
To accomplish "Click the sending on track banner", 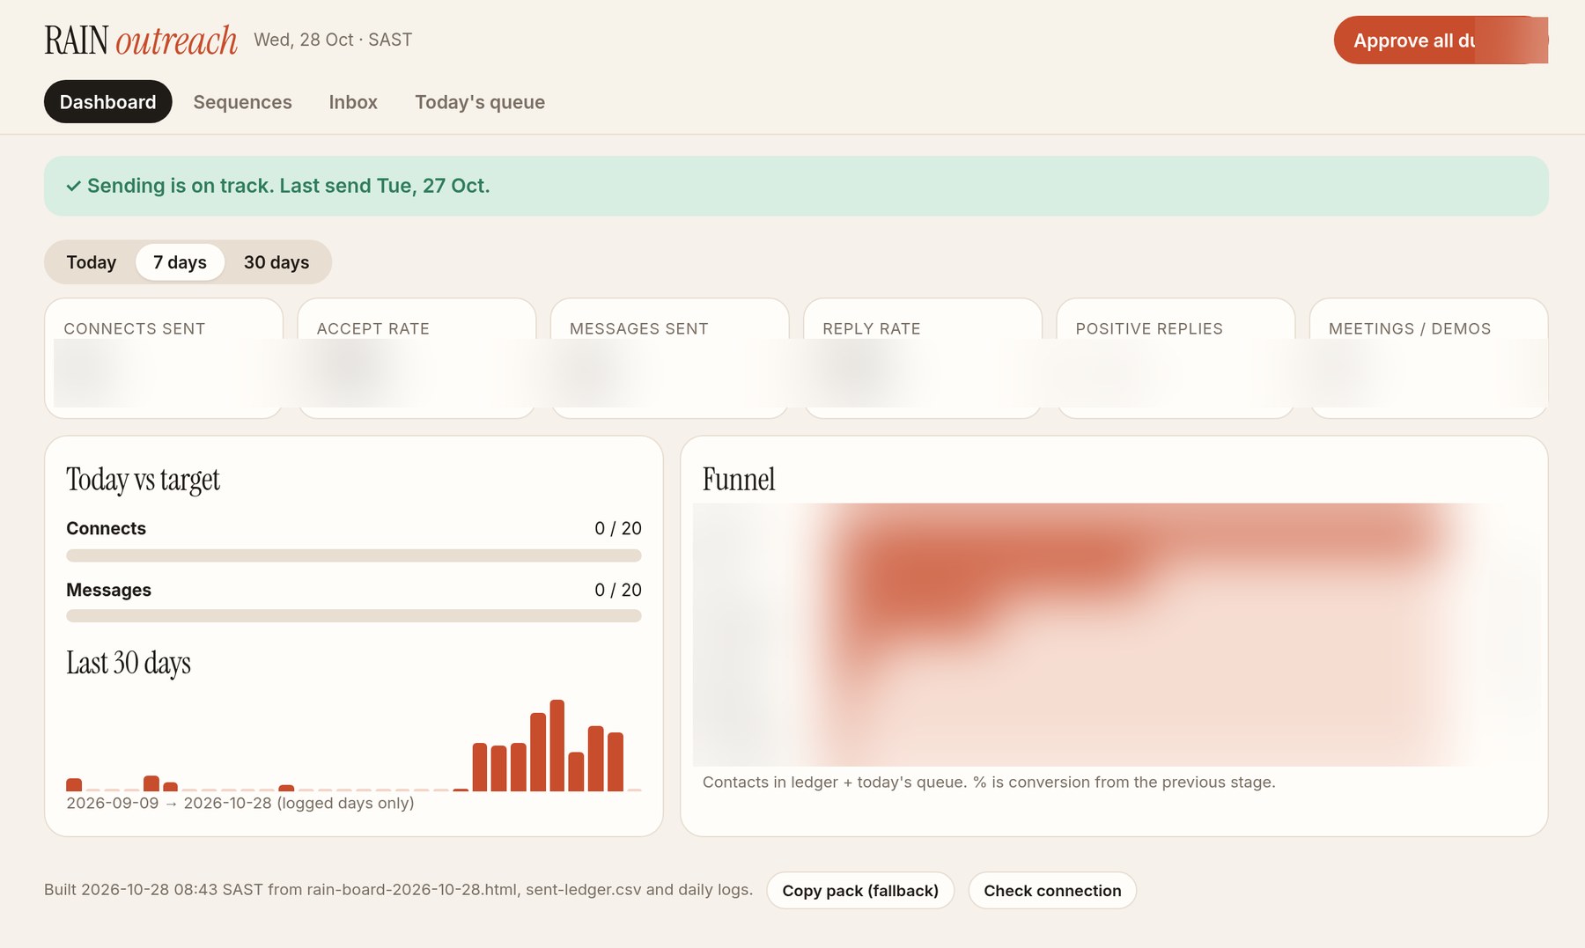I will pyautogui.click(x=796, y=186).
